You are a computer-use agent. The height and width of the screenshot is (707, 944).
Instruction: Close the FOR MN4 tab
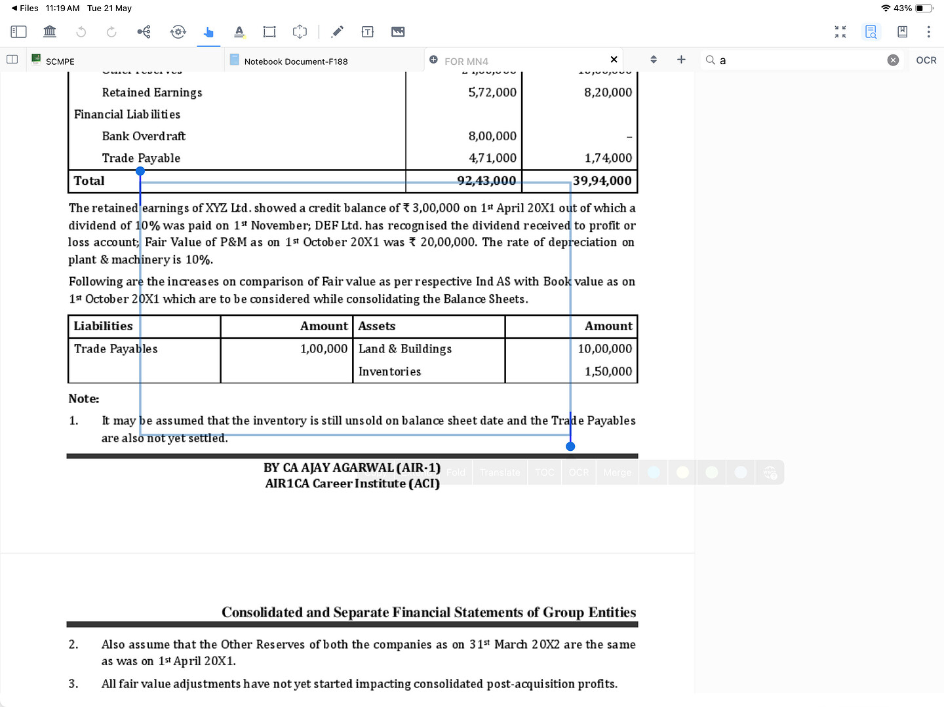614,60
